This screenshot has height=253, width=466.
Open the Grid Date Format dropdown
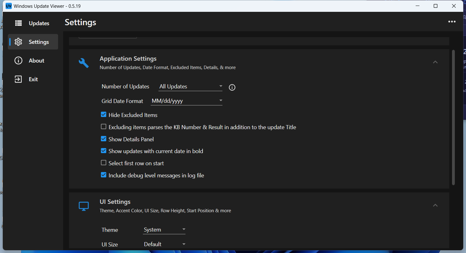pyautogui.click(x=186, y=101)
